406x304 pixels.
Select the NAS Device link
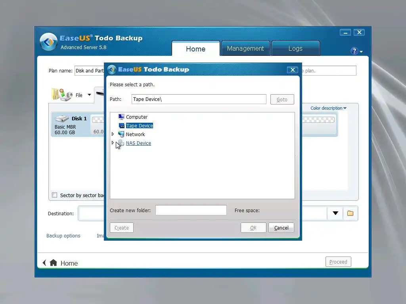[x=138, y=143]
